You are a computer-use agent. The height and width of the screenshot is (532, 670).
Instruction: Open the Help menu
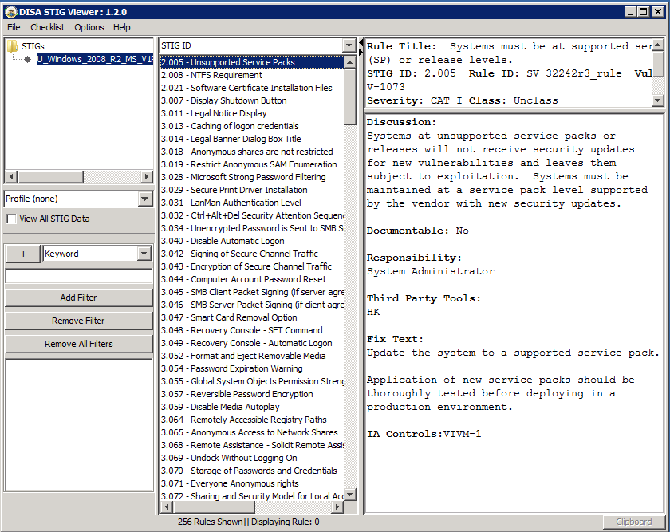[x=122, y=27]
